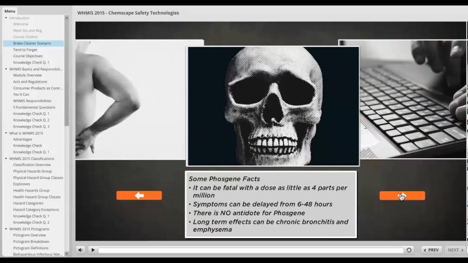The width and height of the screenshot is (468, 263).
Task: Click the orange left arrow button
Action: 139,195
